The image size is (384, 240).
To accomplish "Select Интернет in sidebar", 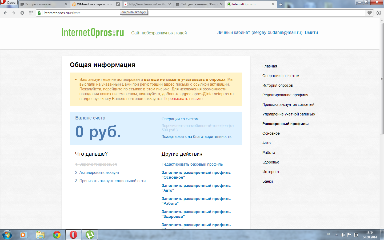I will [x=271, y=172].
